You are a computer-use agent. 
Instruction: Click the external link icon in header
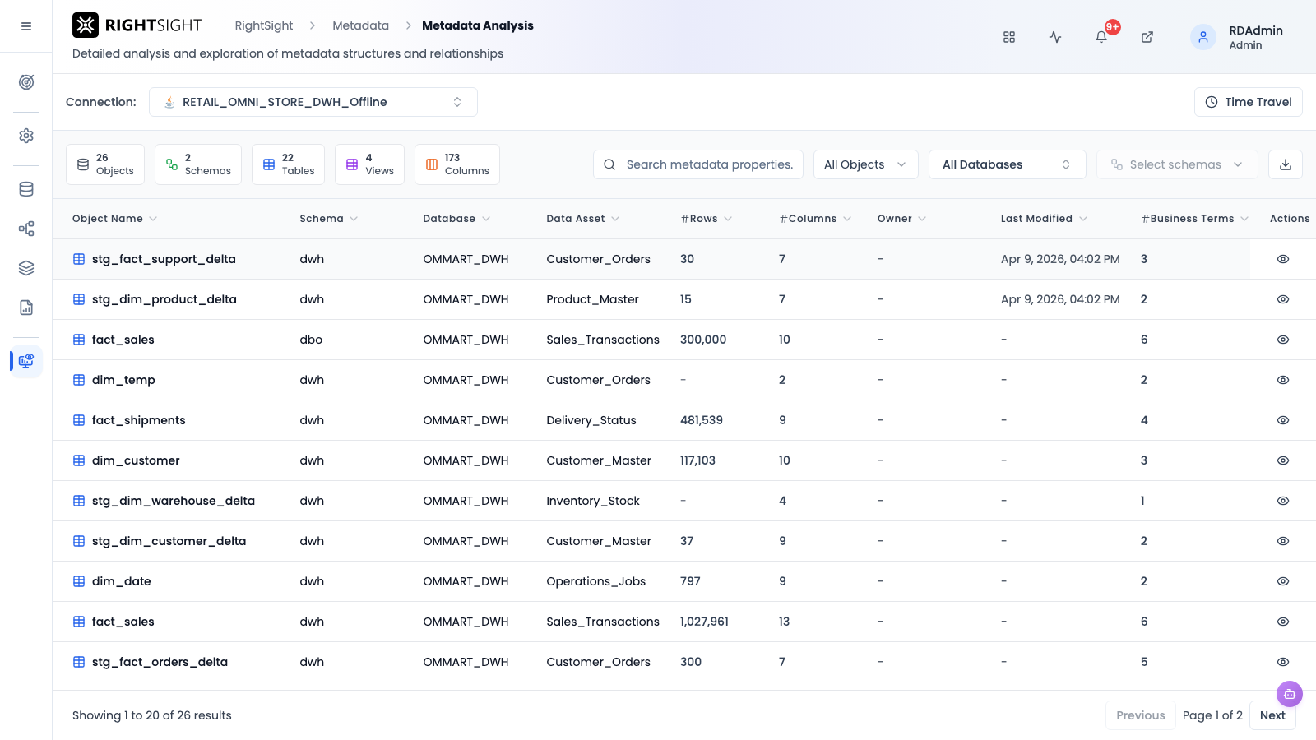coord(1147,37)
